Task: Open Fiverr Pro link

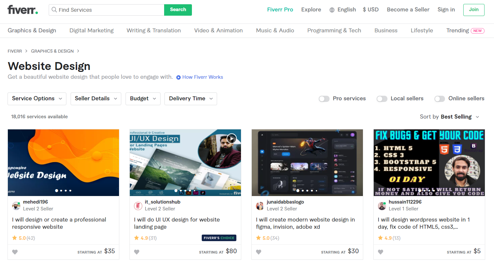Action: (280, 10)
